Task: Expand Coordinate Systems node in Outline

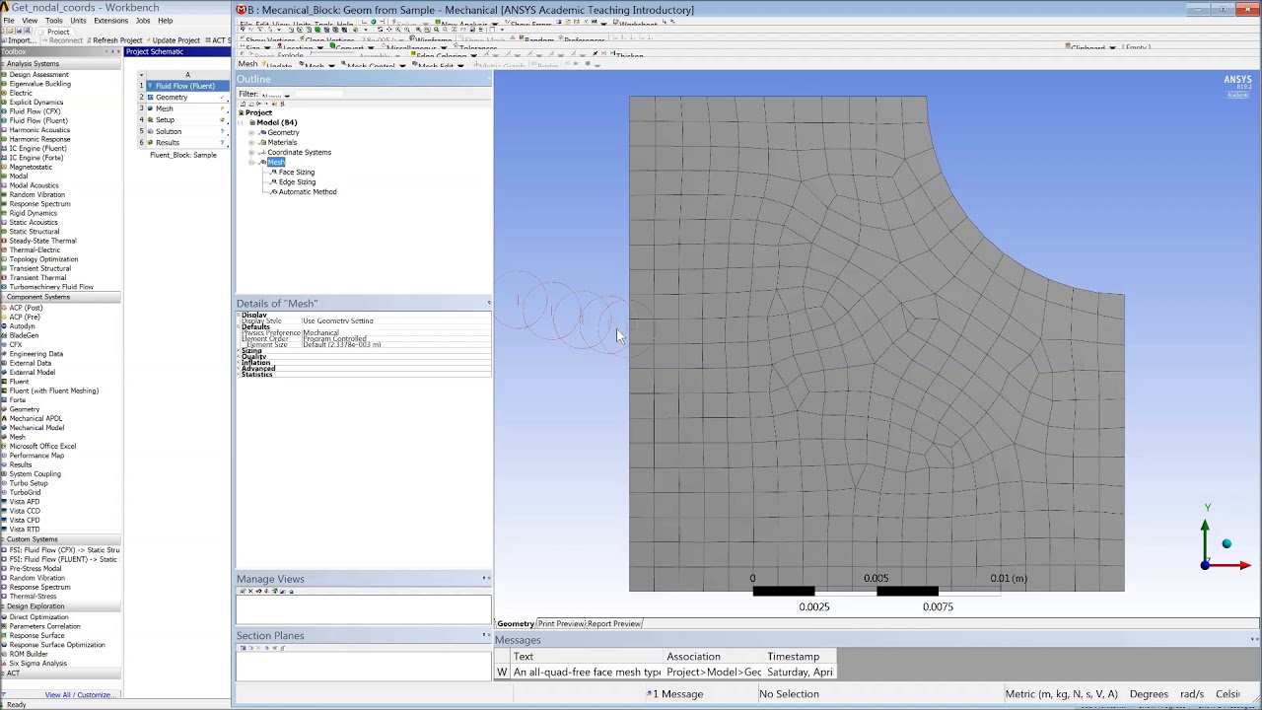Action: [251, 152]
